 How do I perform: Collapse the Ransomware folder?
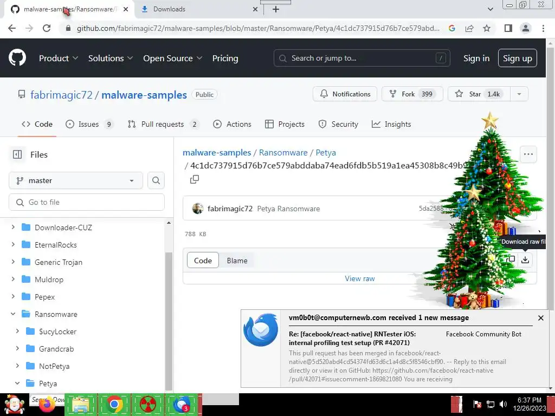tap(13, 314)
